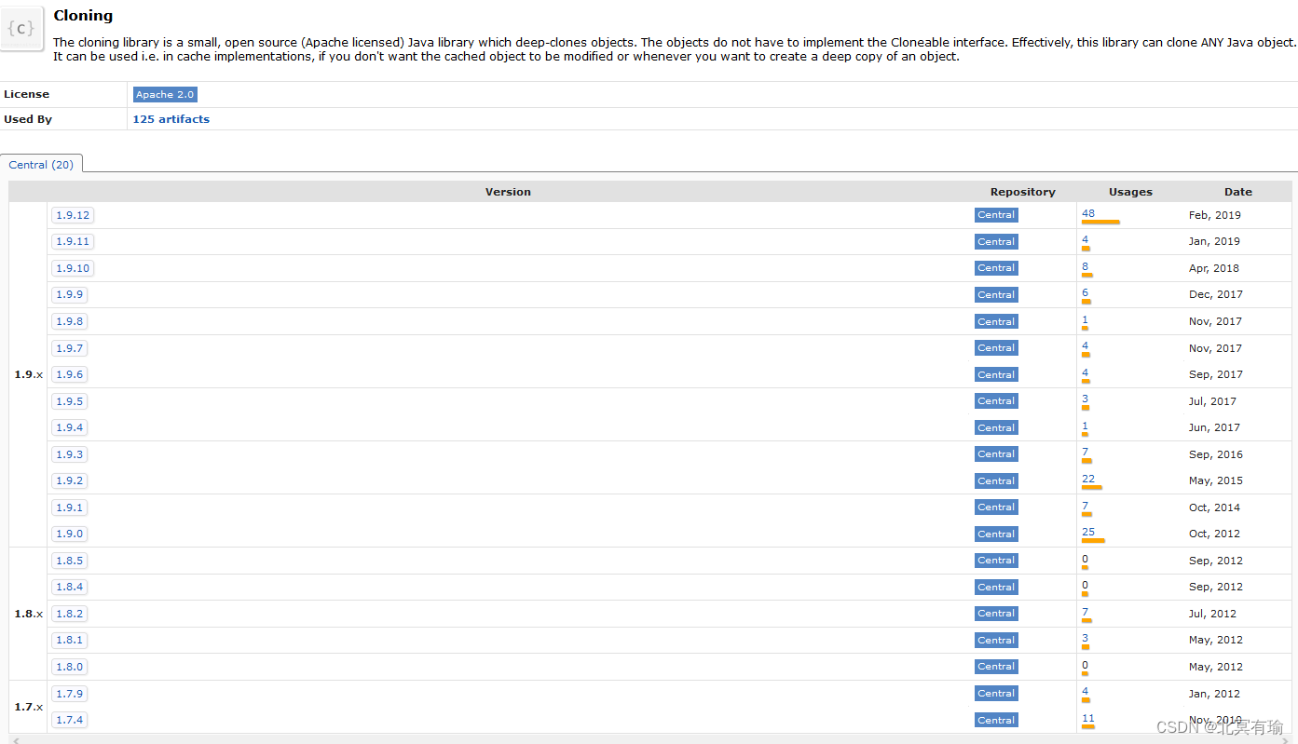Viewport: 1298px width, 744px height.
Task: Open version 1.9.1
Action: 70,507
